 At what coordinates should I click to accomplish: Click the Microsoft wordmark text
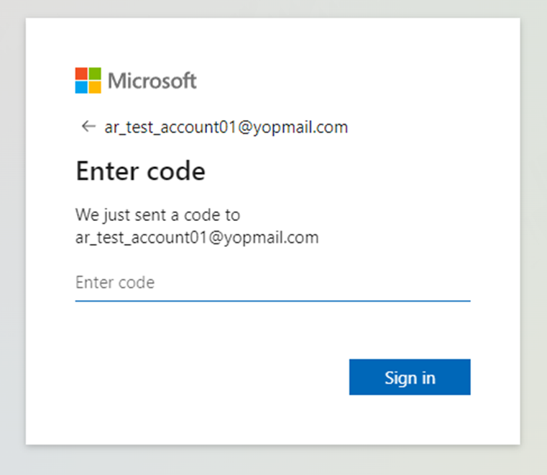coord(152,81)
